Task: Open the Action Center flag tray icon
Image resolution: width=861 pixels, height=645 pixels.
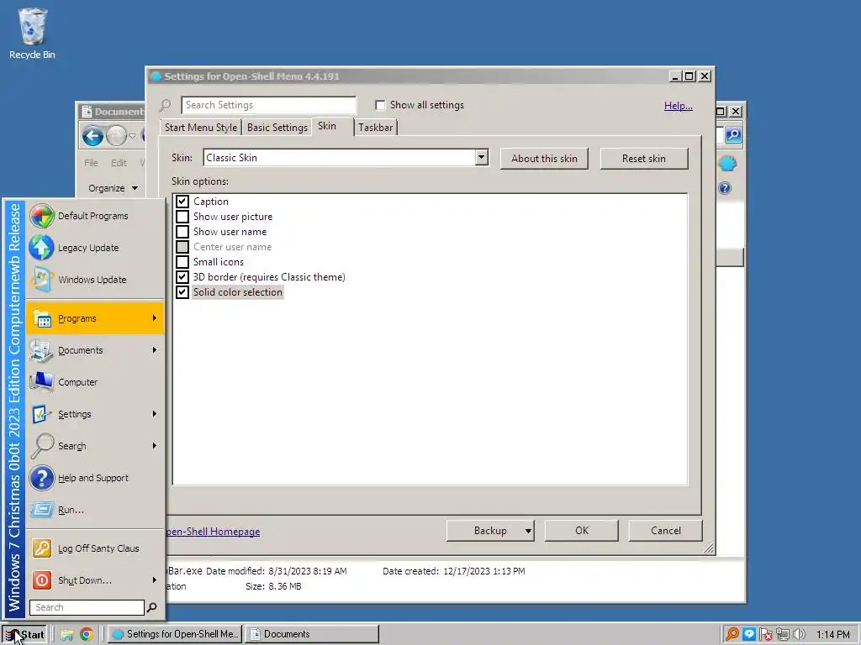Action: (766, 635)
